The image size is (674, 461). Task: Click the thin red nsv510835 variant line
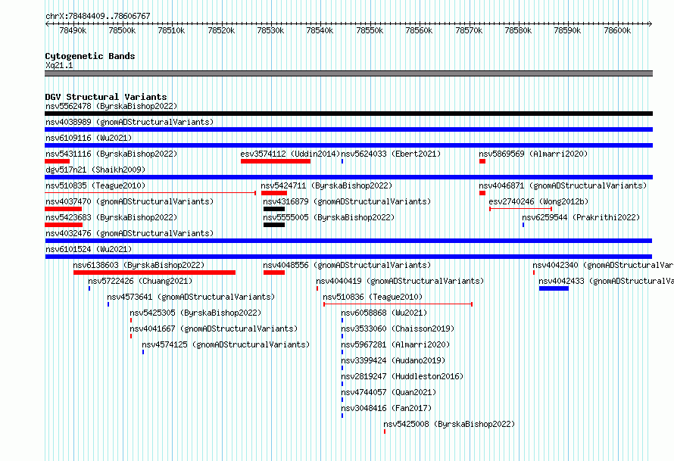151,193
